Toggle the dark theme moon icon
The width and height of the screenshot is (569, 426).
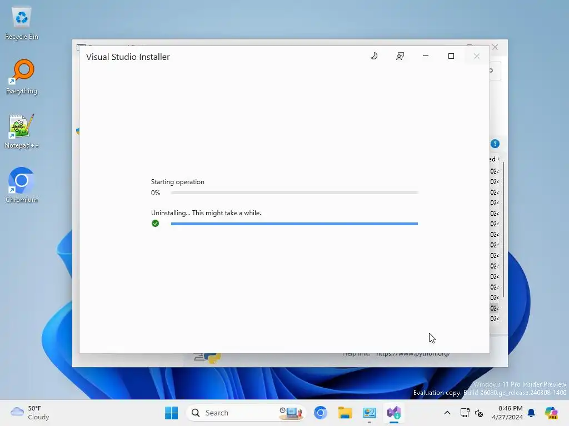pyautogui.click(x=374, y=56)
